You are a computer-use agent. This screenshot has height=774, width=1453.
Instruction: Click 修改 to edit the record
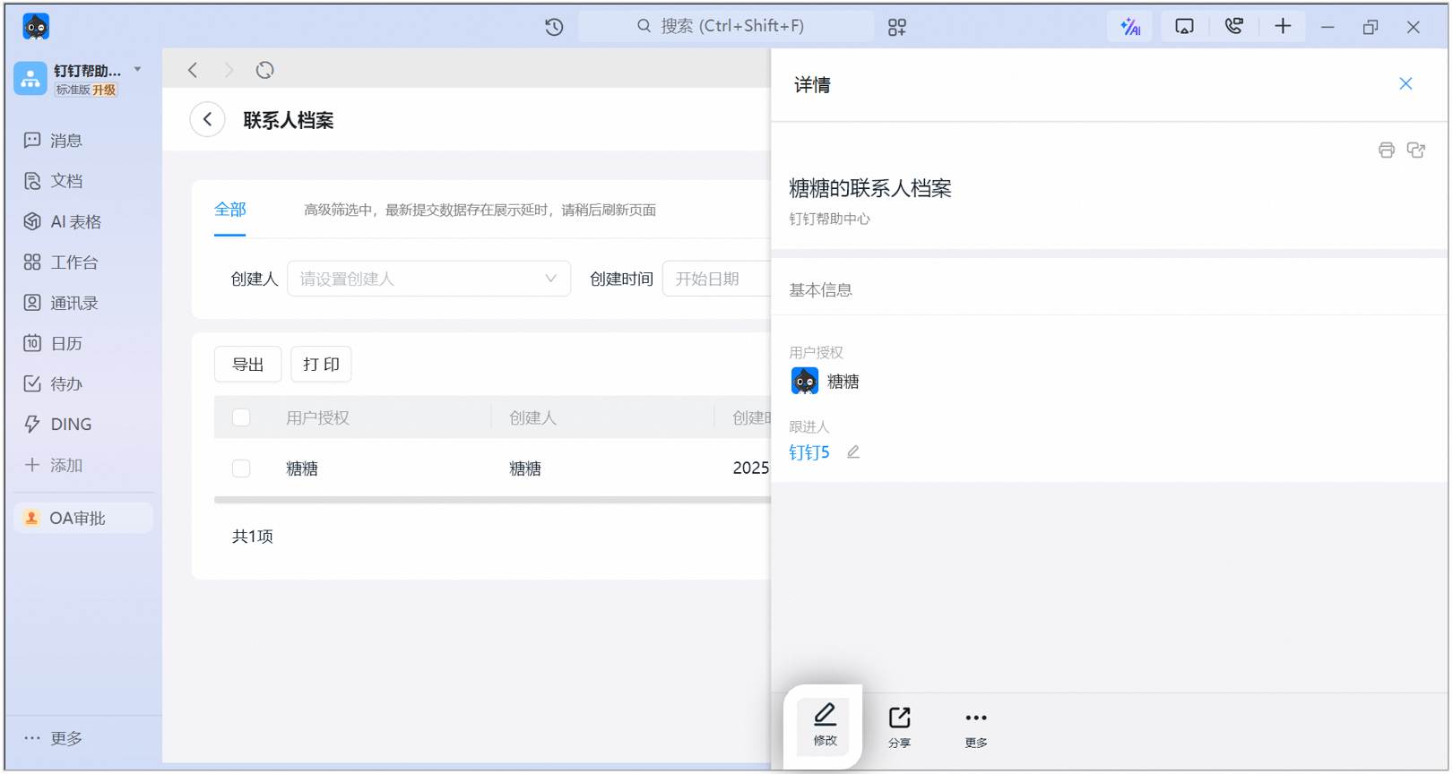[825, 726]
